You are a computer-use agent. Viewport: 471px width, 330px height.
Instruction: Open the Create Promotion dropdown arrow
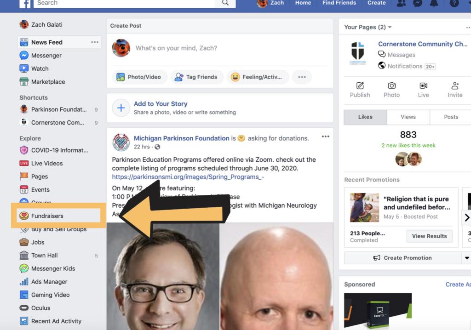pyautogui.click(x=466, y=258)
